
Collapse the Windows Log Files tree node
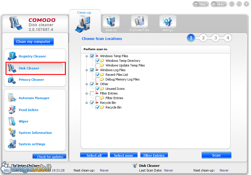pyautogui.click(x=87, y=70)
